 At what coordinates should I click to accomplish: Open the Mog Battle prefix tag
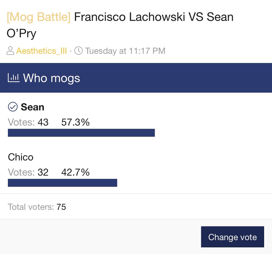coord(38,17)
